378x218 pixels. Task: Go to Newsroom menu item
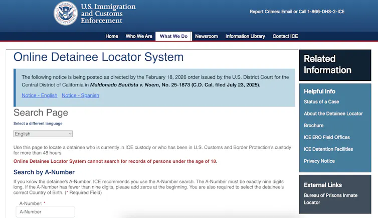(x=207, y=36)
